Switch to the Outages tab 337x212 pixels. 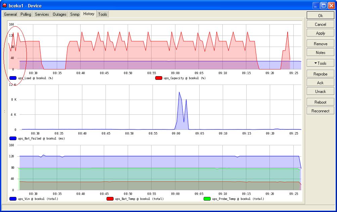59,14
